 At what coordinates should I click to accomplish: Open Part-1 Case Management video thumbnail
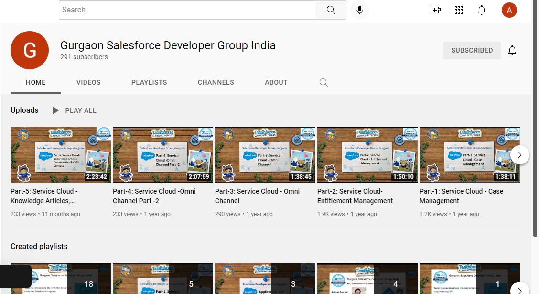pyautogui.click(x=470, y=155)
